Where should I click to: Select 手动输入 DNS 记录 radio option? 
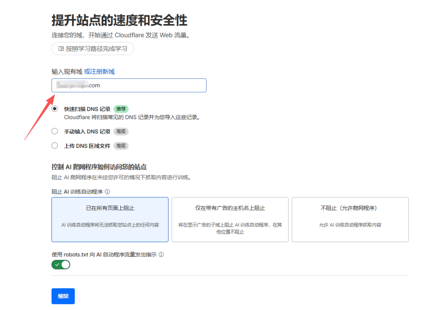55,132
